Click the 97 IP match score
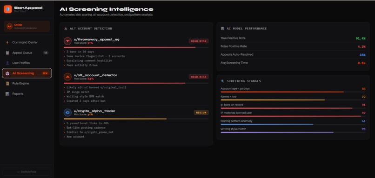The height and width of the screenshot is (178, 375). coord(363,113)
